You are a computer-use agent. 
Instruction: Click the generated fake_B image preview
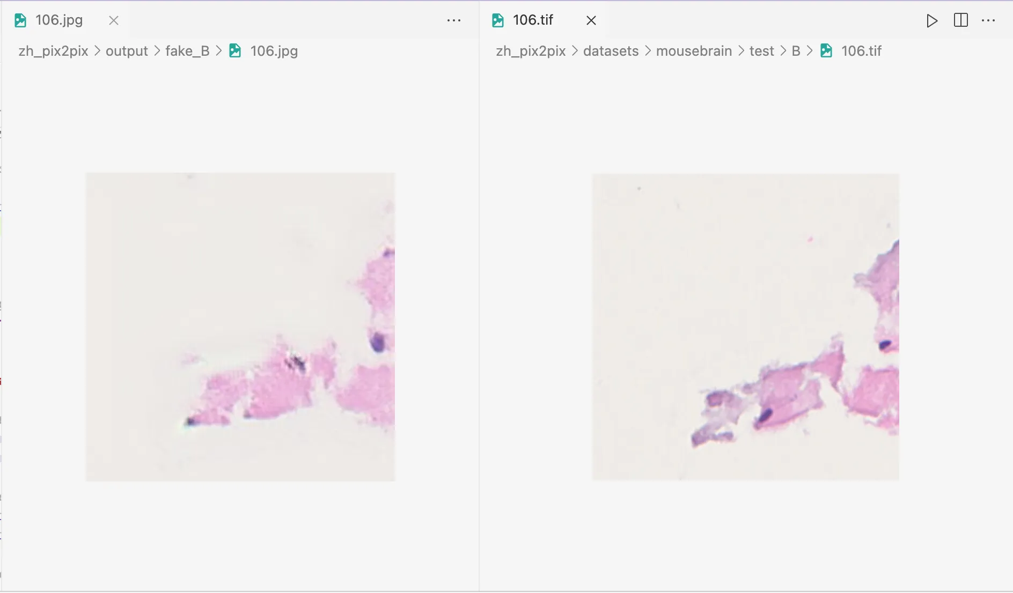coord(240,327)
